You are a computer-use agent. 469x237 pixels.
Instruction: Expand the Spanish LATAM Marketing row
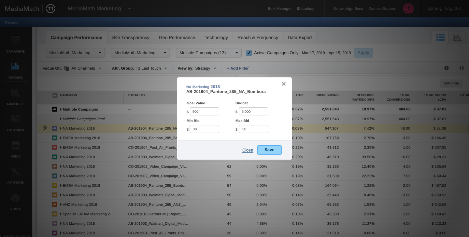(61, 214)
